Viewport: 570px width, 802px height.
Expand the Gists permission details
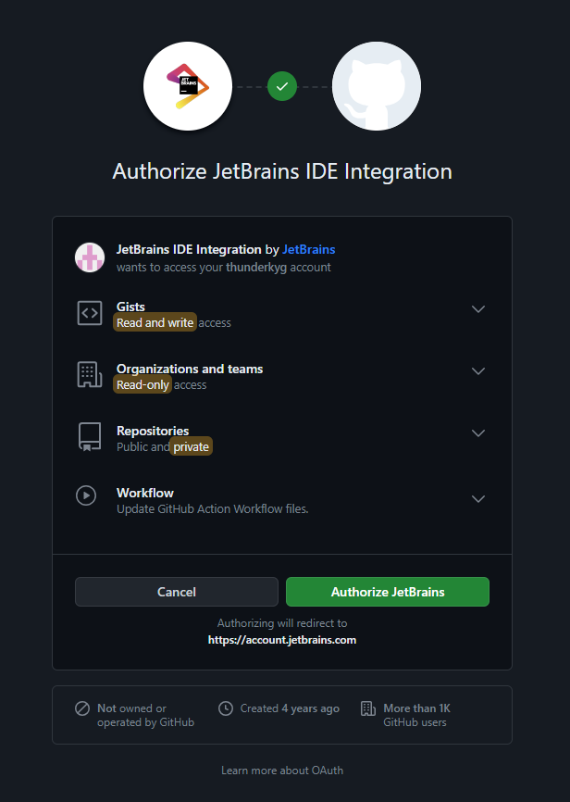478,309
